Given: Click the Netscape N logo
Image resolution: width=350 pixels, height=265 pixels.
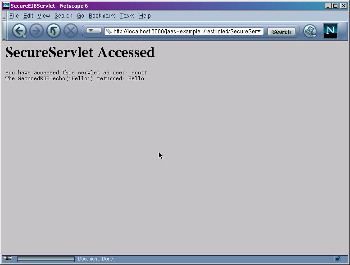Looking at the screenshot, I should tap(330, 31).
